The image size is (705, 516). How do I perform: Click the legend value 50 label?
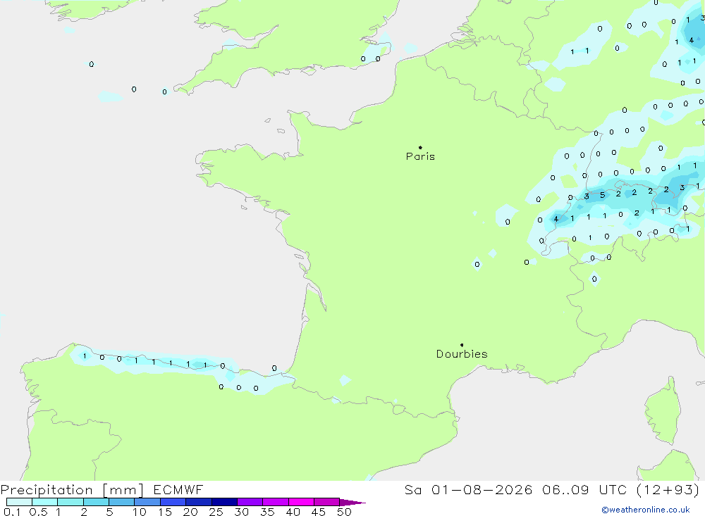click(x=344, y=512)
